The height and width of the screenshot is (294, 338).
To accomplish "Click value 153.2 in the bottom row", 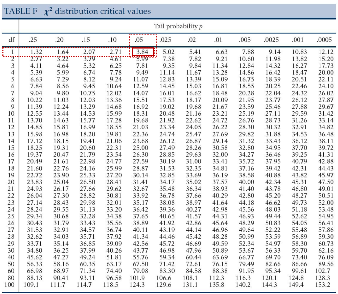I will (x=322, y=285).
